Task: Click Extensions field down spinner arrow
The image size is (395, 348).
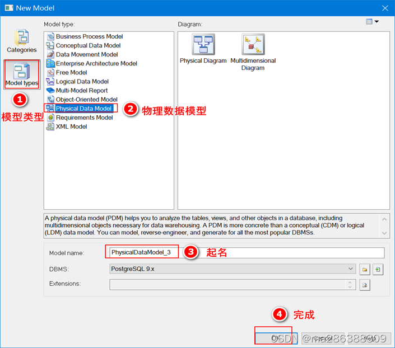Action: click(x=350, y=287)
